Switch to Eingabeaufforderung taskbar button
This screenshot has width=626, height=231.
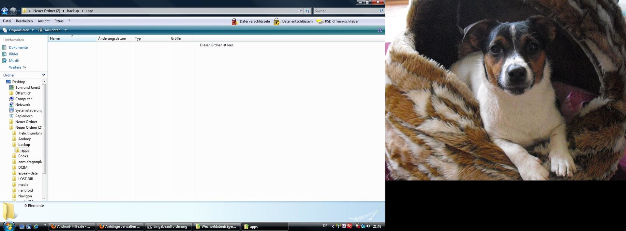coord(169,226)
